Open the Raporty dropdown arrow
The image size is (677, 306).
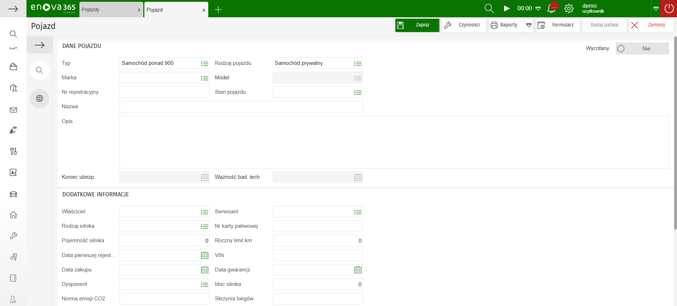point(529,25)
